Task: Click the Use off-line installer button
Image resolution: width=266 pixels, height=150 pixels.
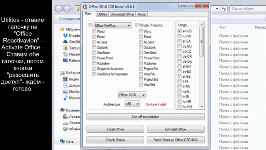Action: [145, 117]
